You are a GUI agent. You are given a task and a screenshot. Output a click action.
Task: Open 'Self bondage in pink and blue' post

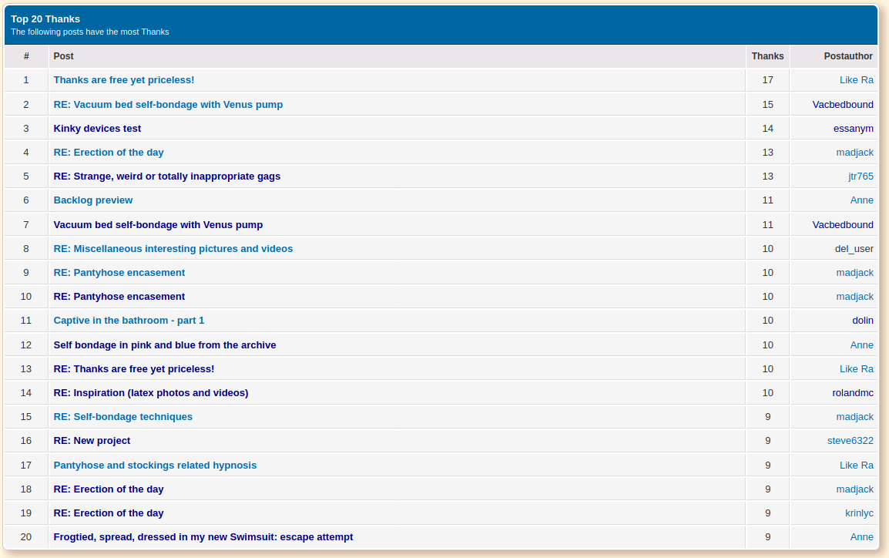[164, 345]
